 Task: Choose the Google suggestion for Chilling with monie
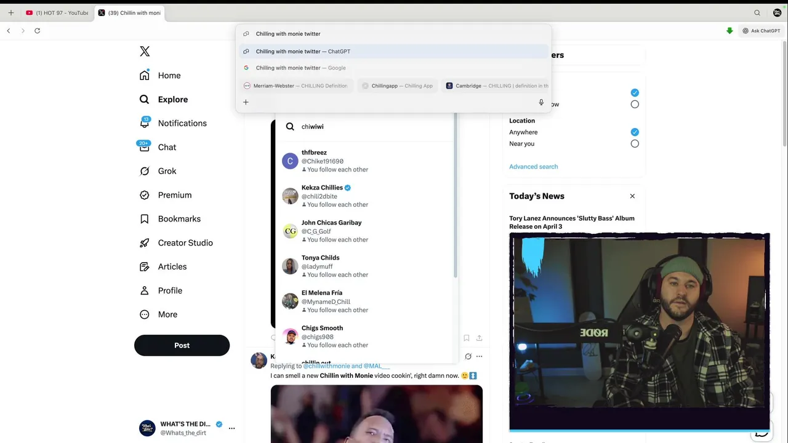coord(394,68)
